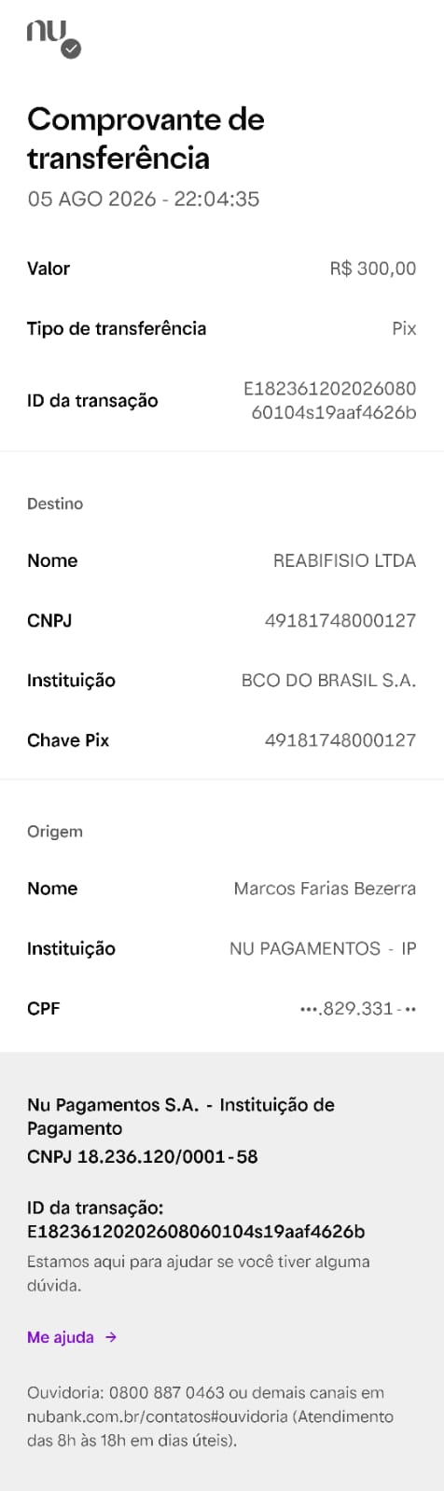Click the NU PAGAMENTOS - IP institution
This screenshot has width=444, height=1491.
[x=323, y=948]
